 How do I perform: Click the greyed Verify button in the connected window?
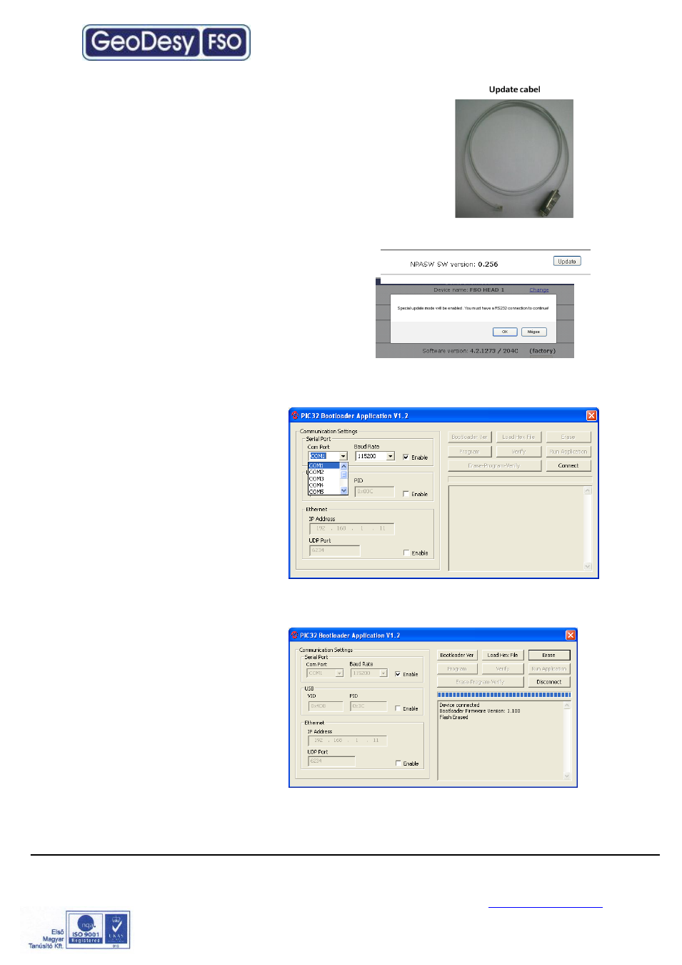pyautogui.click(x=503, y=668)
